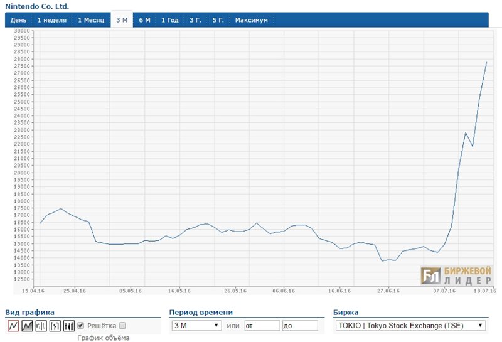
Task: Switch to the Максимум tab
Action: pyautogui.click(x=252, y=20)
